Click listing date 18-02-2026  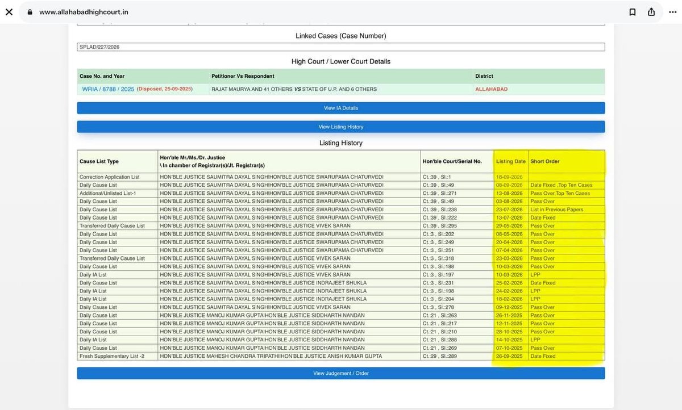(x=509, y=299)
